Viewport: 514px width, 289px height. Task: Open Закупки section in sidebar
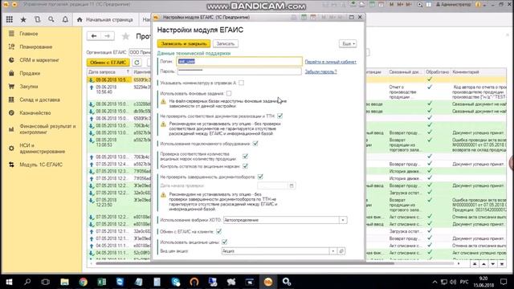pos(29,87)
